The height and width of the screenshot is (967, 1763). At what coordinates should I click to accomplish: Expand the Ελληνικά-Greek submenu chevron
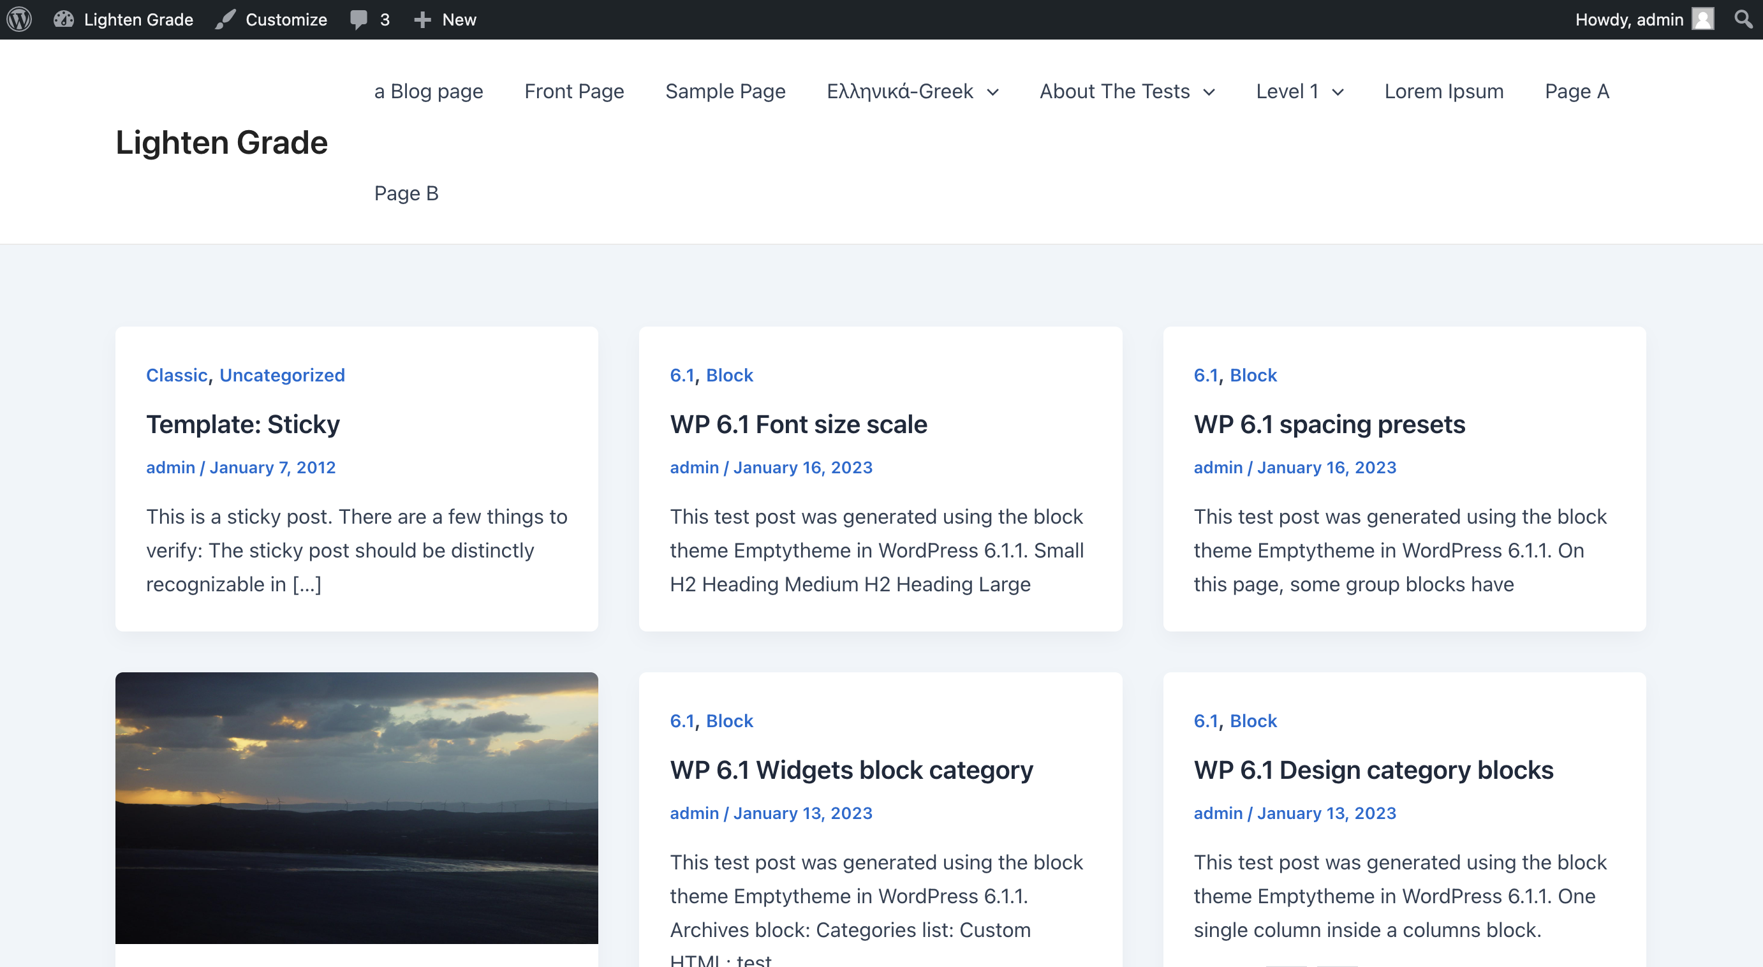[x=993, y=92]
